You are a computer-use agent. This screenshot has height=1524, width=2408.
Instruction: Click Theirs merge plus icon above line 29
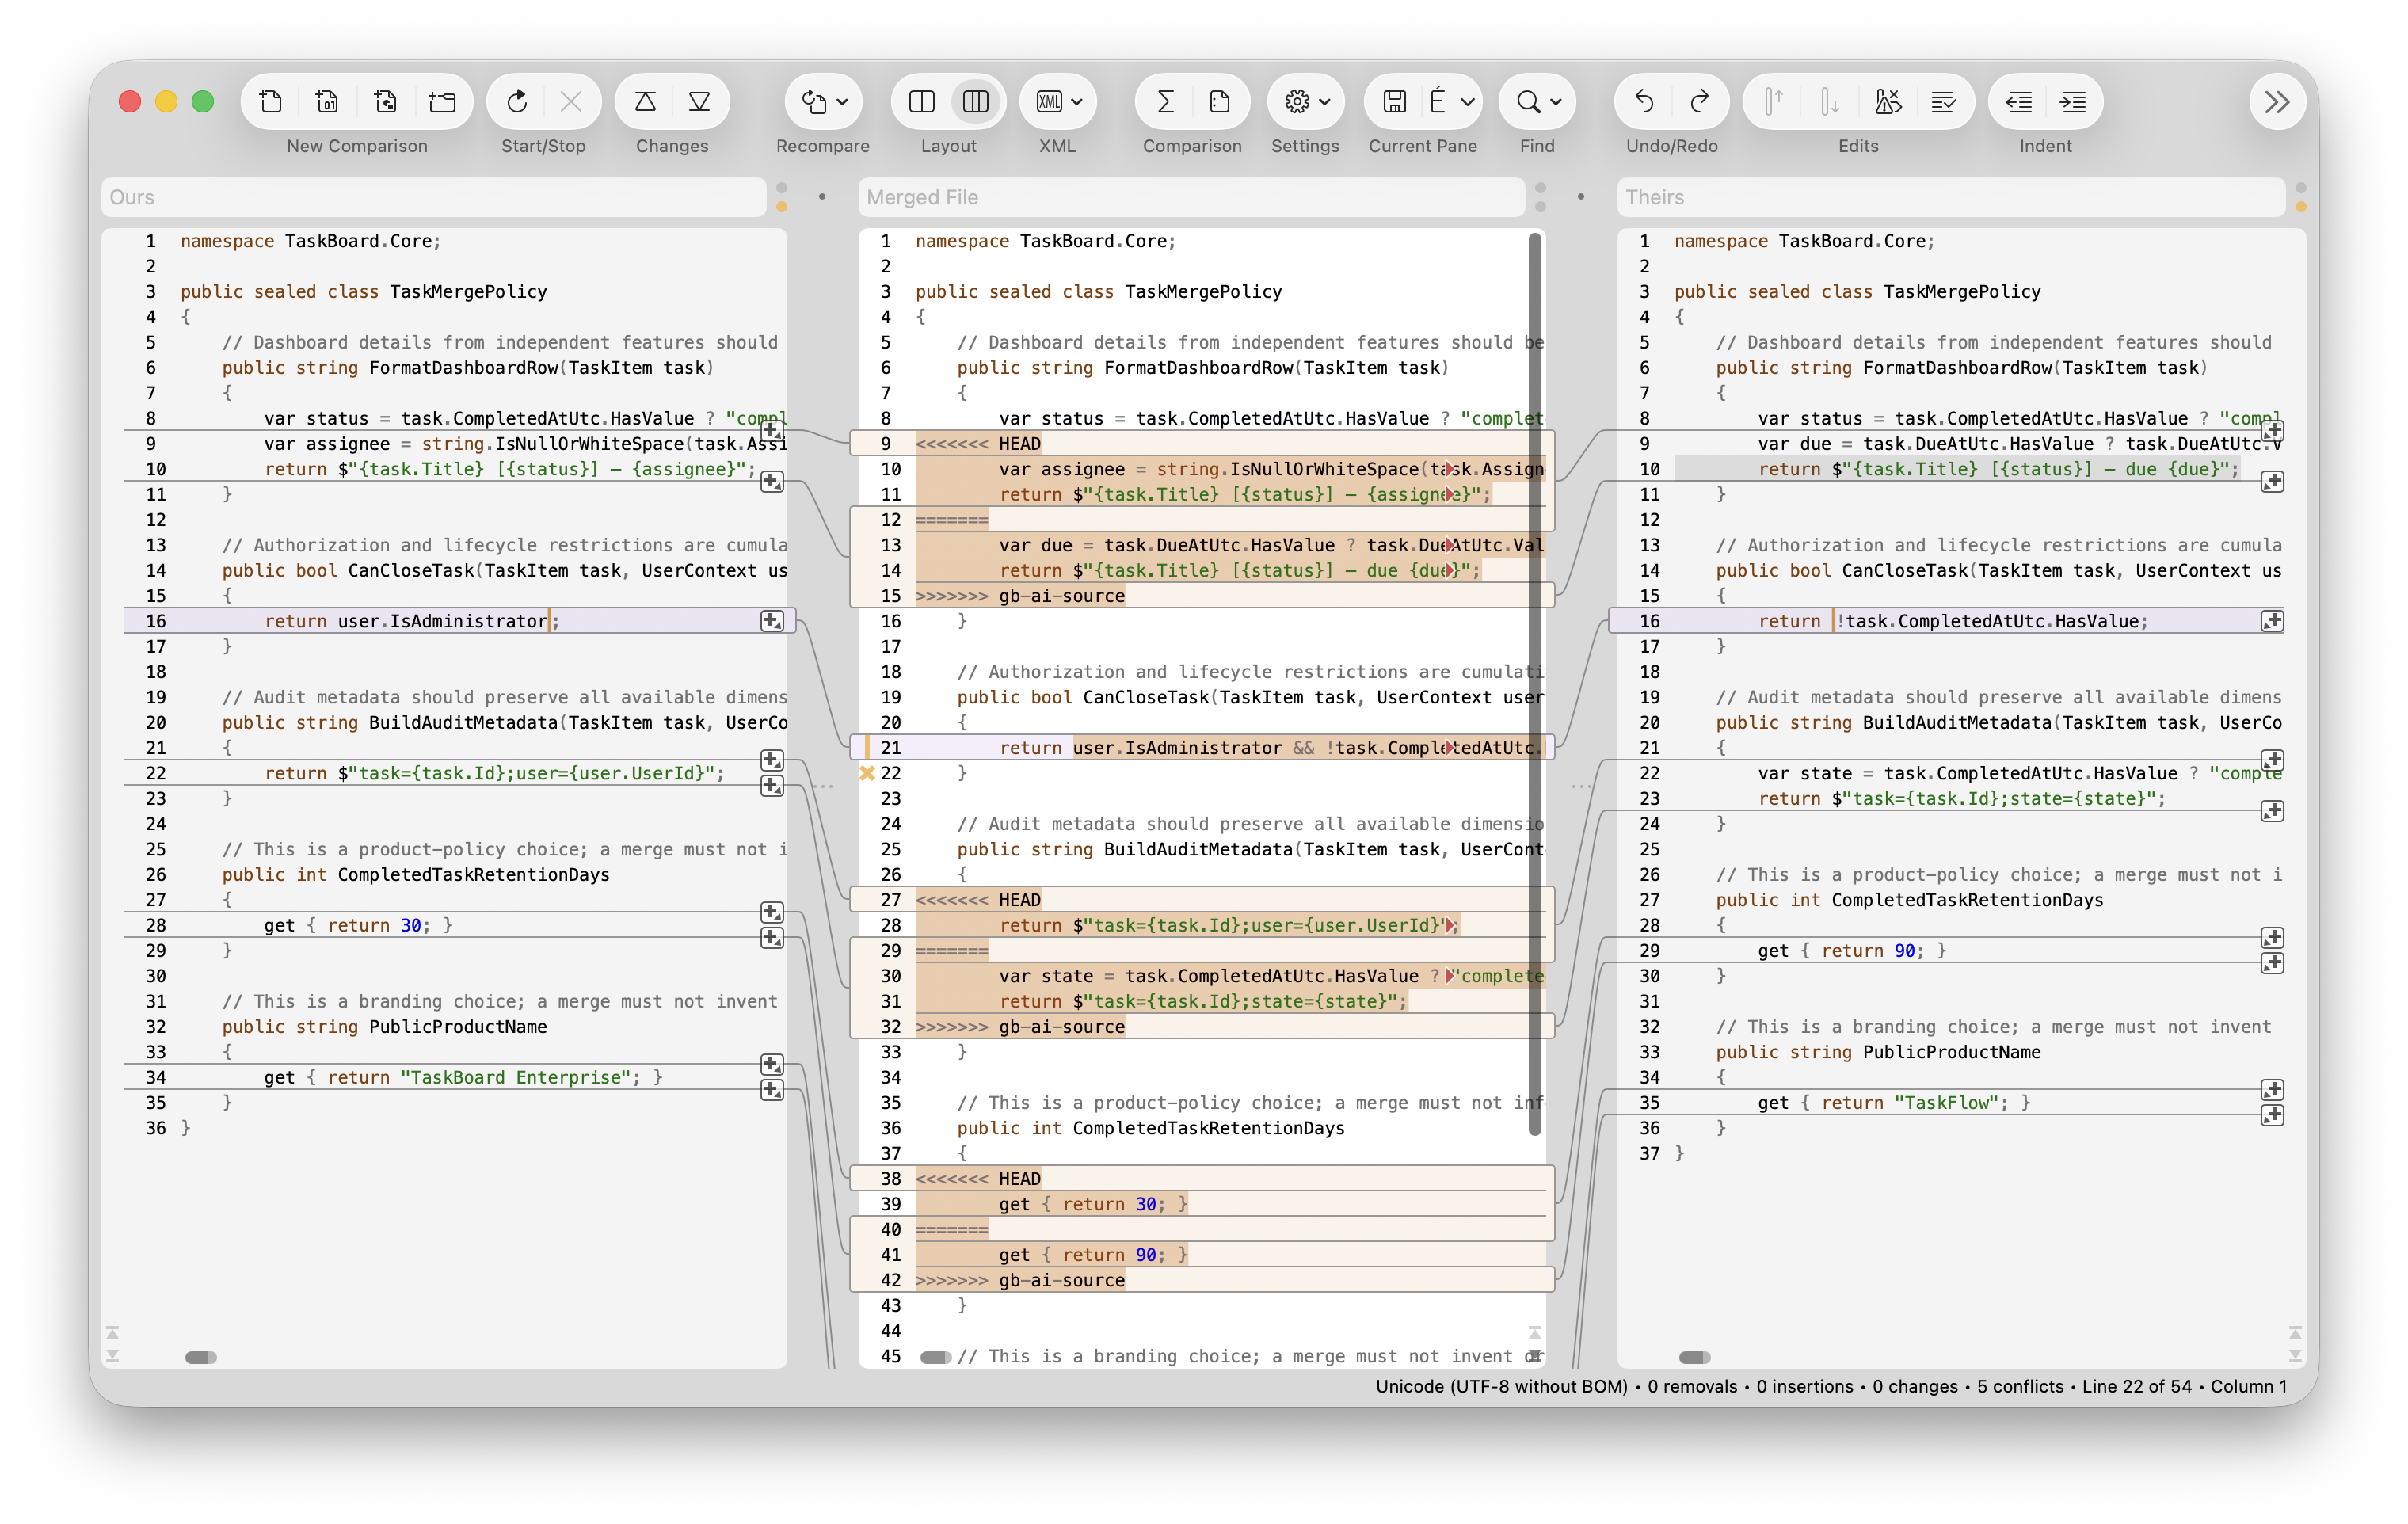[x=2272, y=937]
